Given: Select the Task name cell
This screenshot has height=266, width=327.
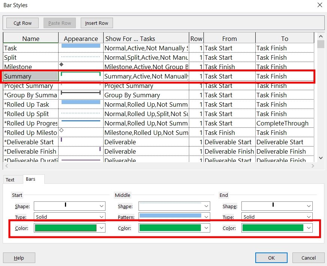Looking at the screenshot, I should [x=31, y=48].
